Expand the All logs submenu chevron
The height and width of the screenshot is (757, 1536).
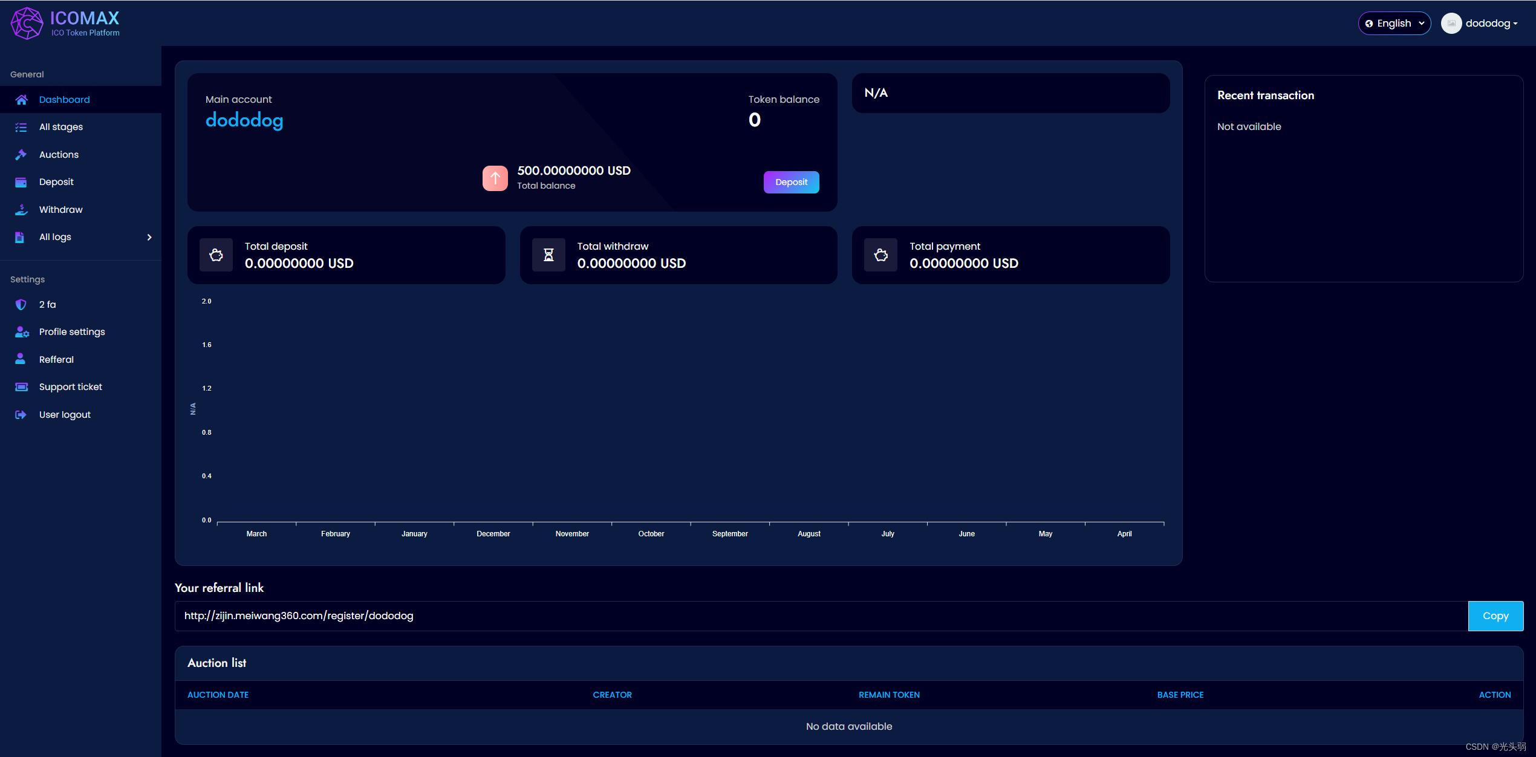pyautogui.click(x=149, y=237)
